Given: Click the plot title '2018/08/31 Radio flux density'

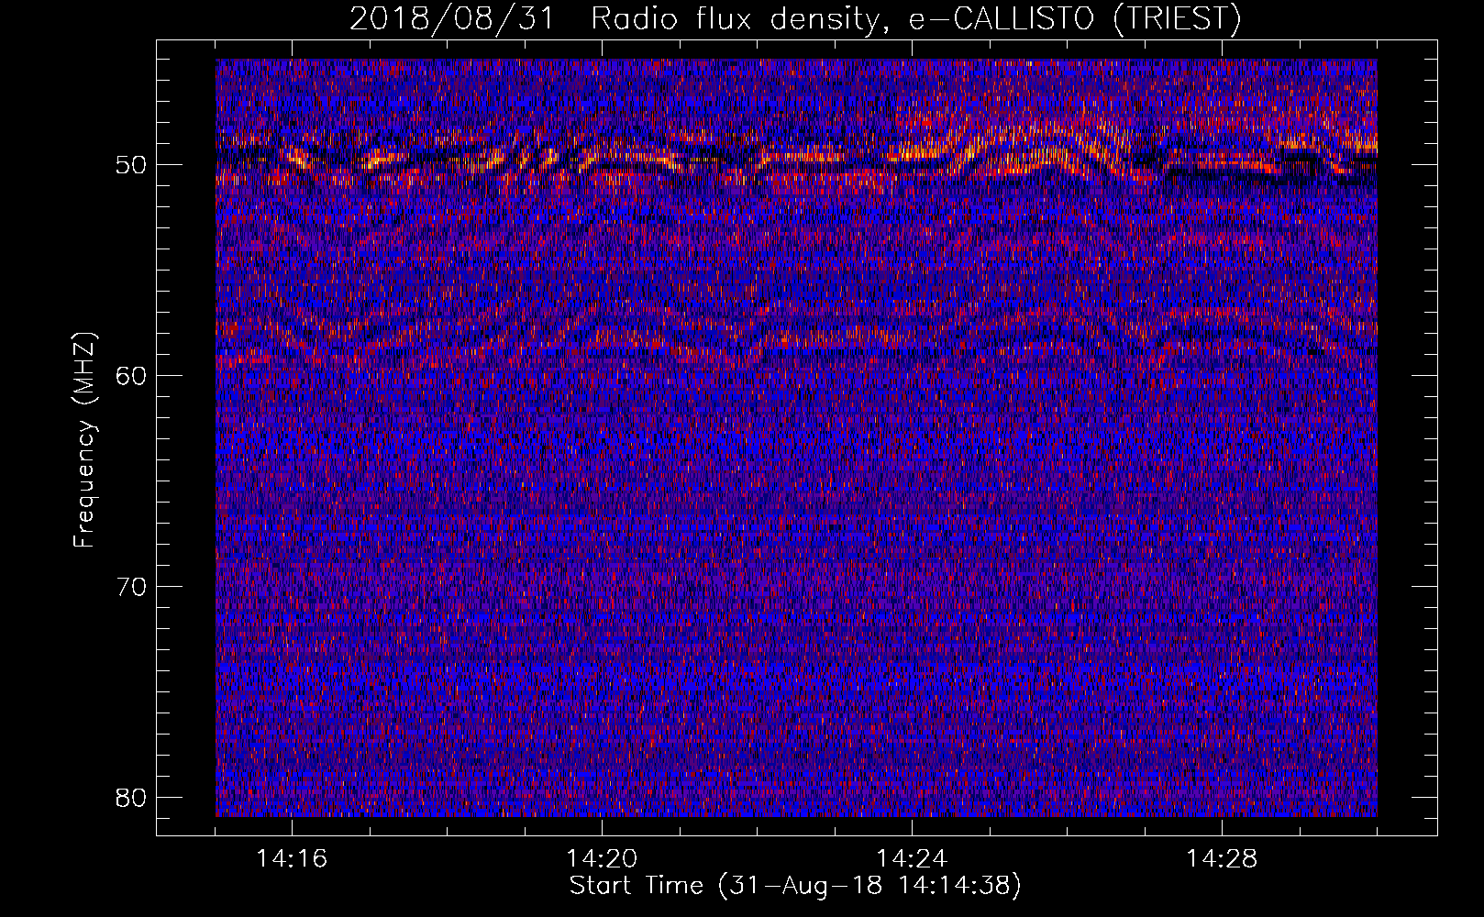Looking at the screenshot, I should [794, 18].
